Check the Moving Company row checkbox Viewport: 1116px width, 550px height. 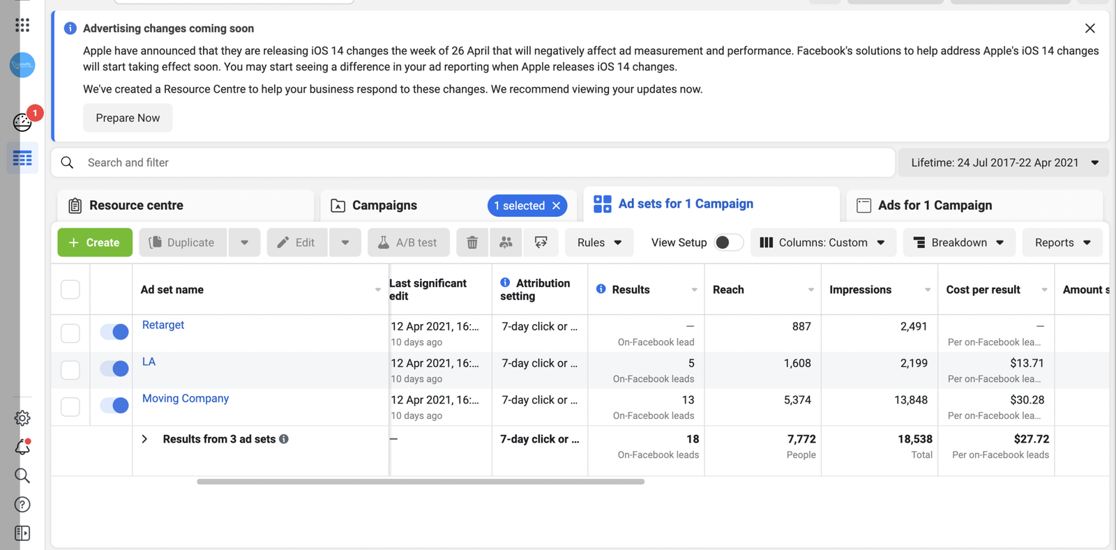coord(70,406)
